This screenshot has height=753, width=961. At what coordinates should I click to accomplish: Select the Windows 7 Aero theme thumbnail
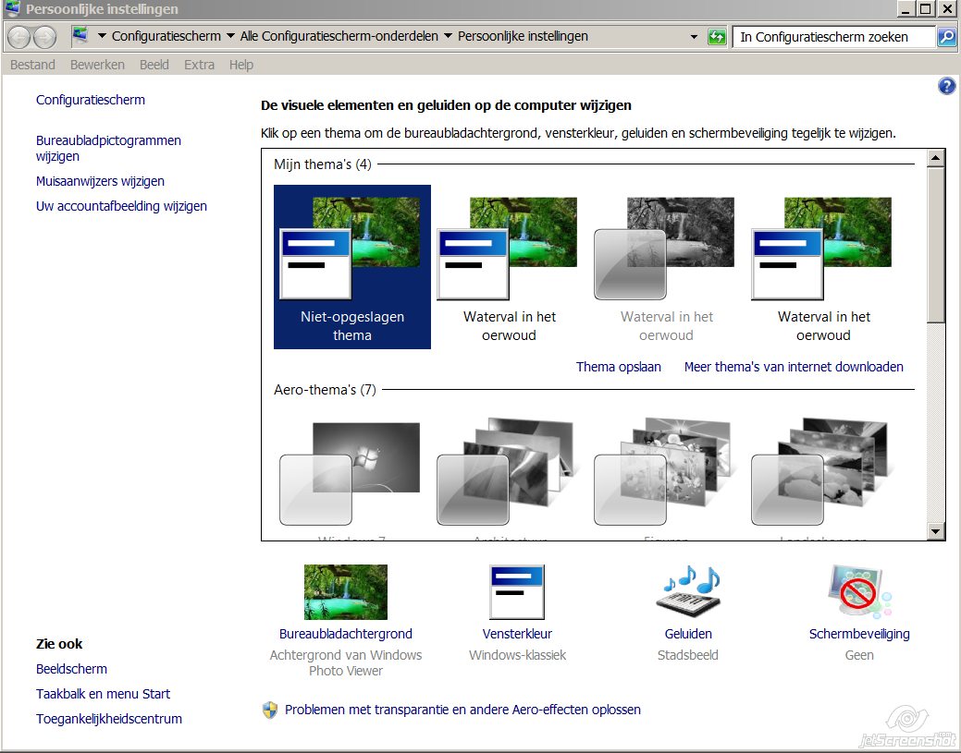[351, 474]
